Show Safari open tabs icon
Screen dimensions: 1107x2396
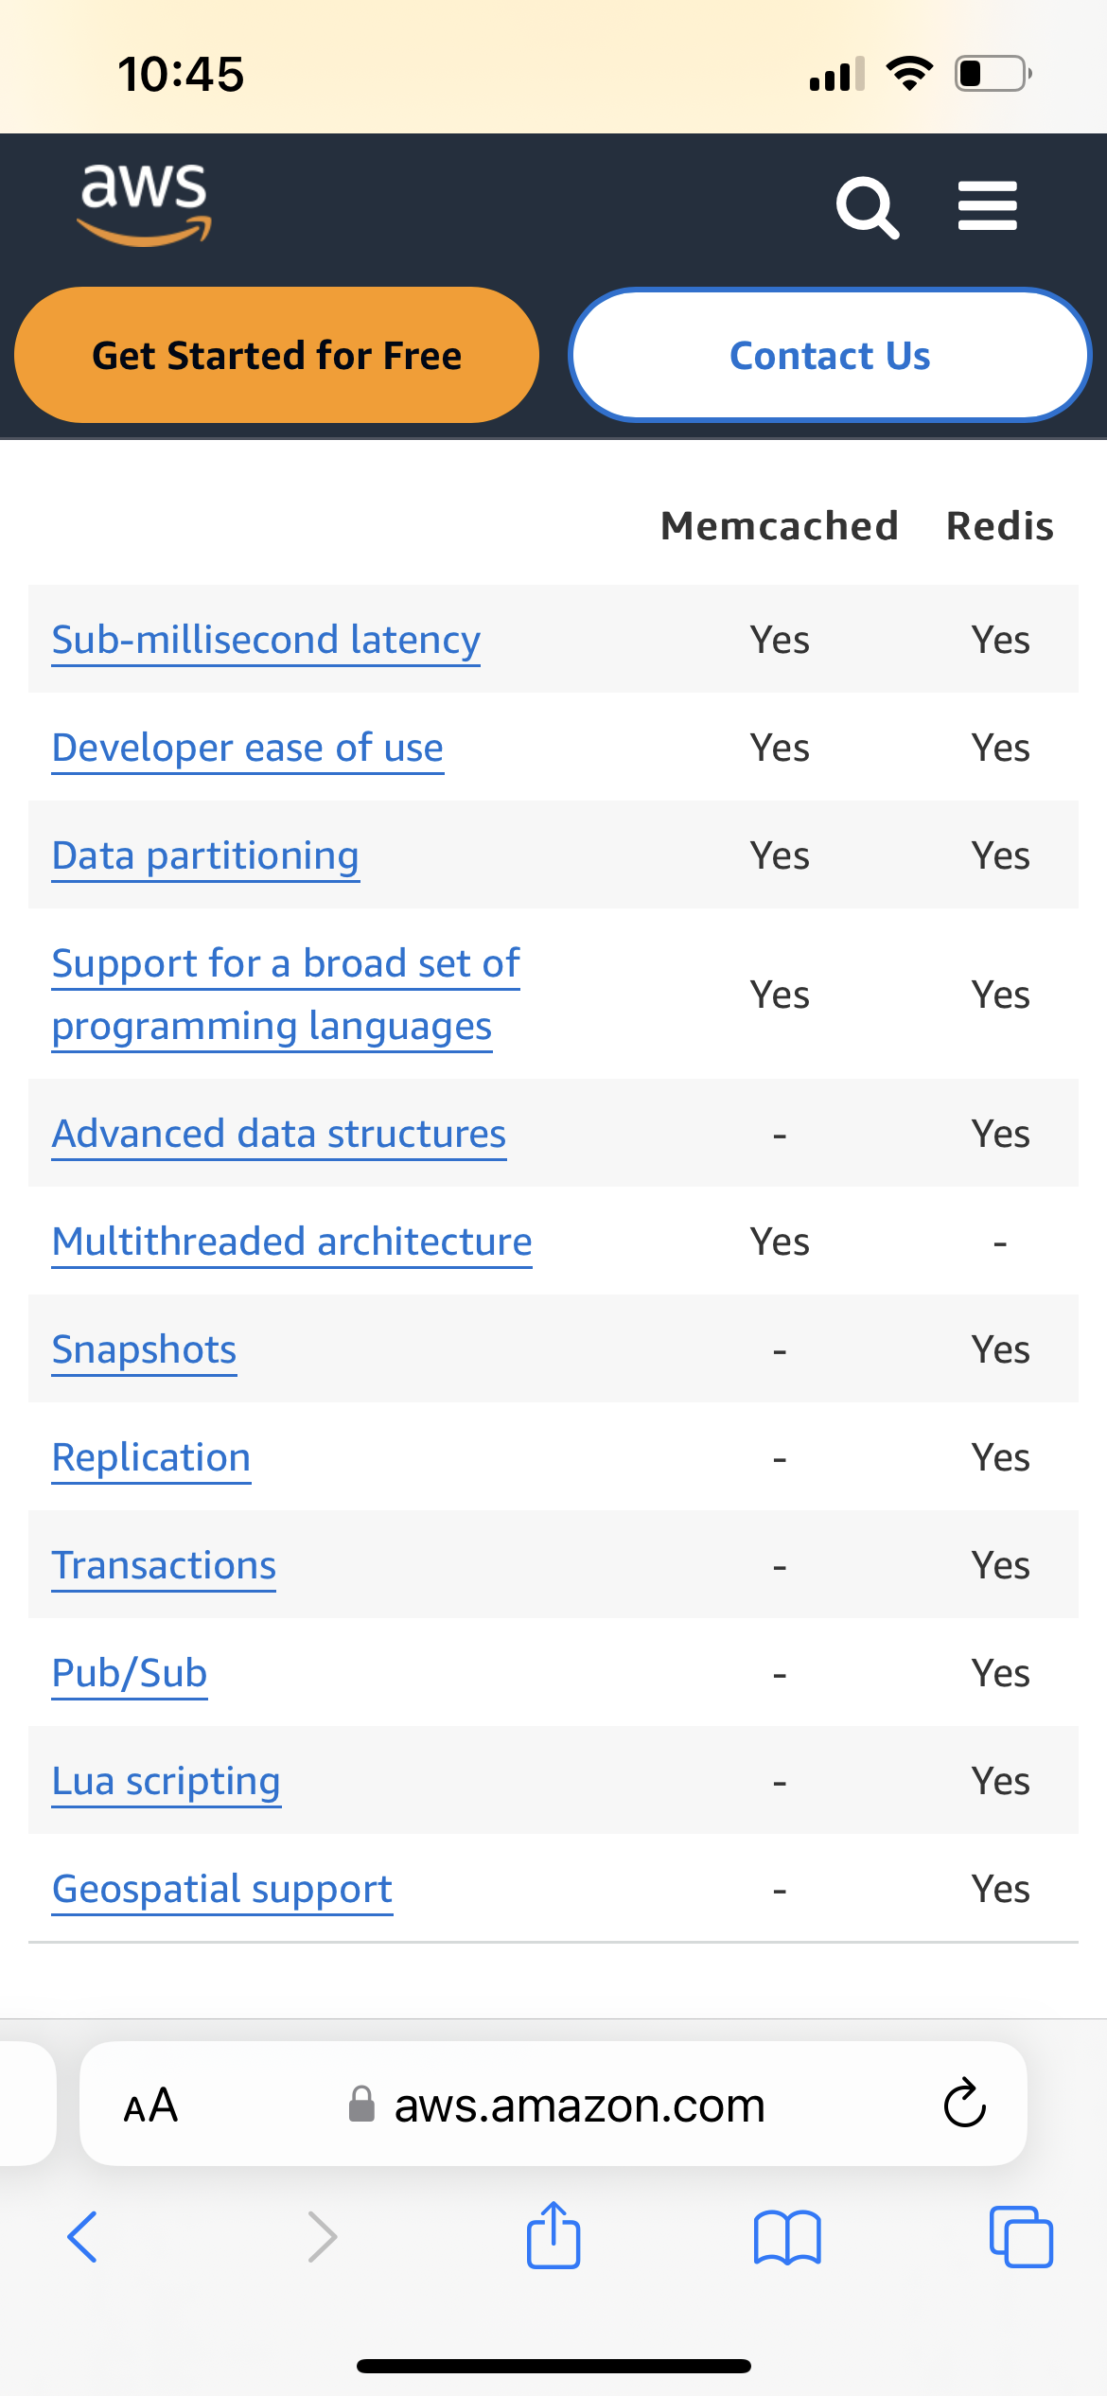[x=1021, y=2237]
